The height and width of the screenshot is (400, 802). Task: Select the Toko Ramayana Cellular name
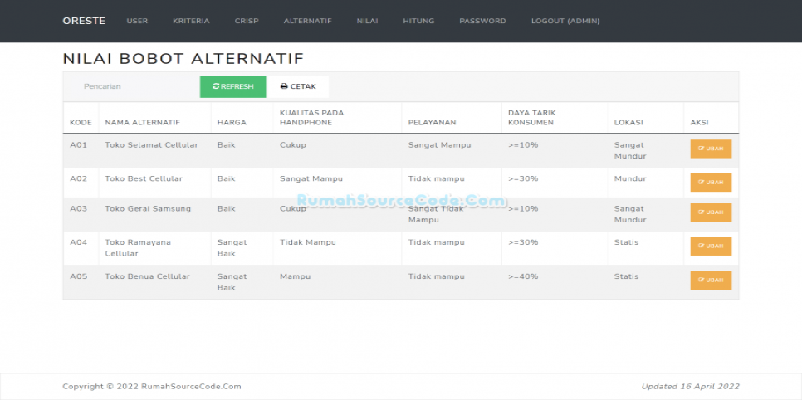click(138, 248)
